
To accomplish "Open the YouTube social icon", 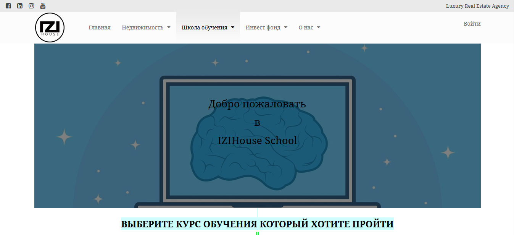I will 43,6.
